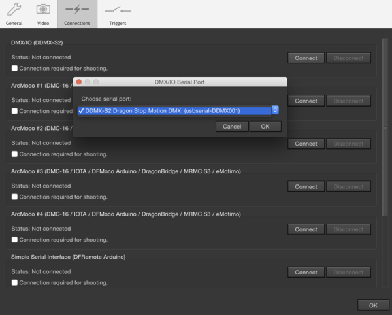Click OK at the bottom of preferences window
Screen dimensions: 392x315
(x=373, y=305)
